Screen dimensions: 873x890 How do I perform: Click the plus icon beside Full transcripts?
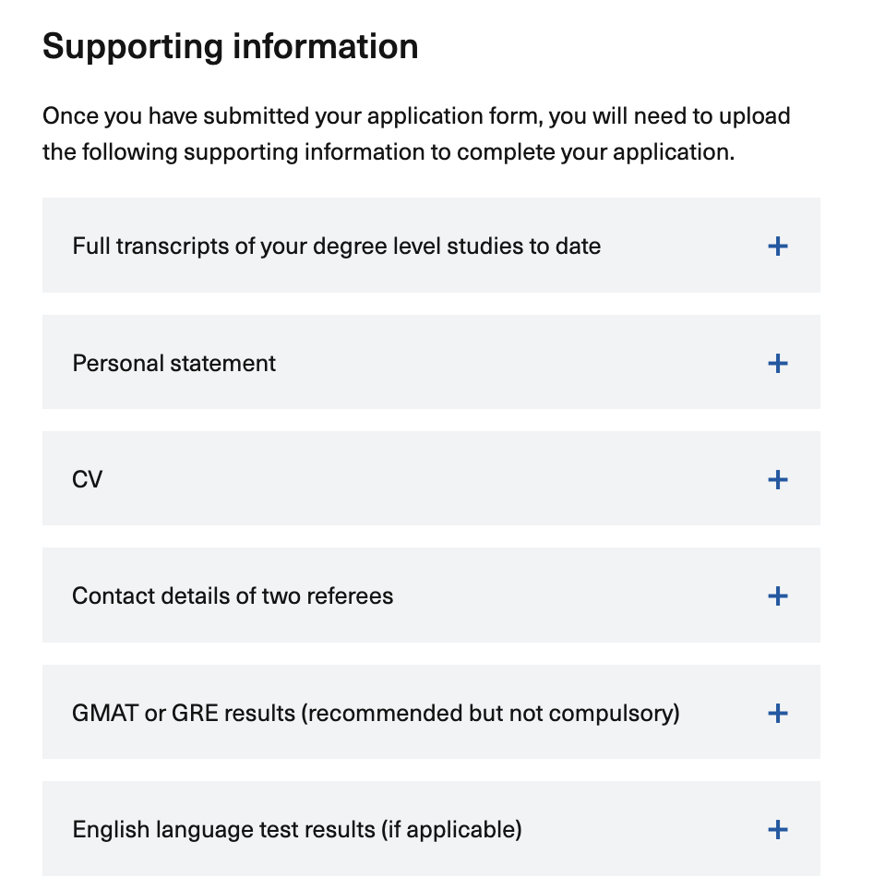click(x=778, y=247)
